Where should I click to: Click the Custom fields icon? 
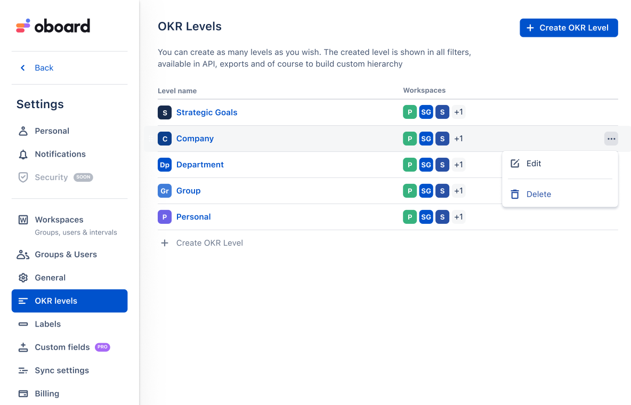(x=23, y=347)
